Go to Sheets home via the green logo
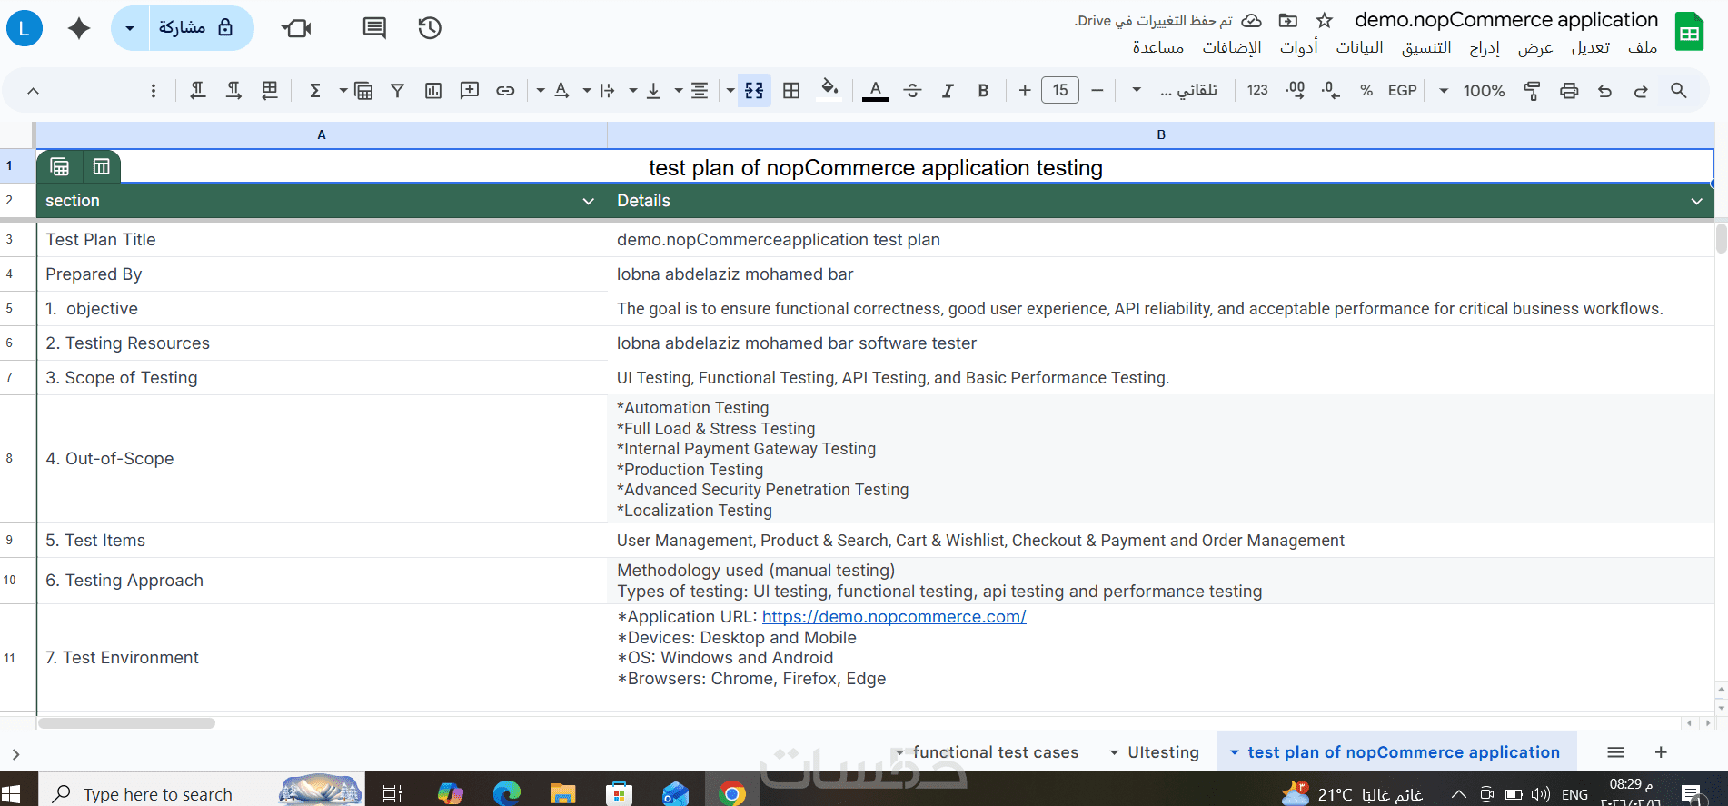1728x806 pixels. [1689, 32]
